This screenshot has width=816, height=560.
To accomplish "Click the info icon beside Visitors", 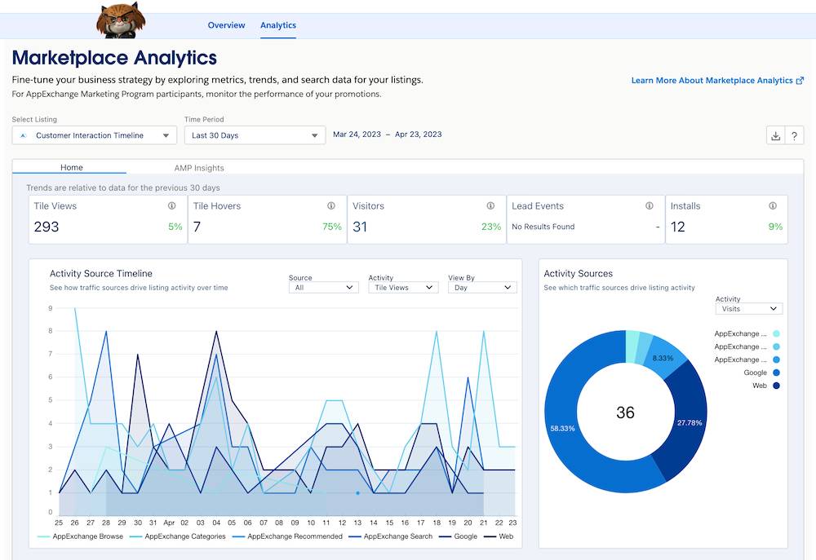I will tap(490, 206).
